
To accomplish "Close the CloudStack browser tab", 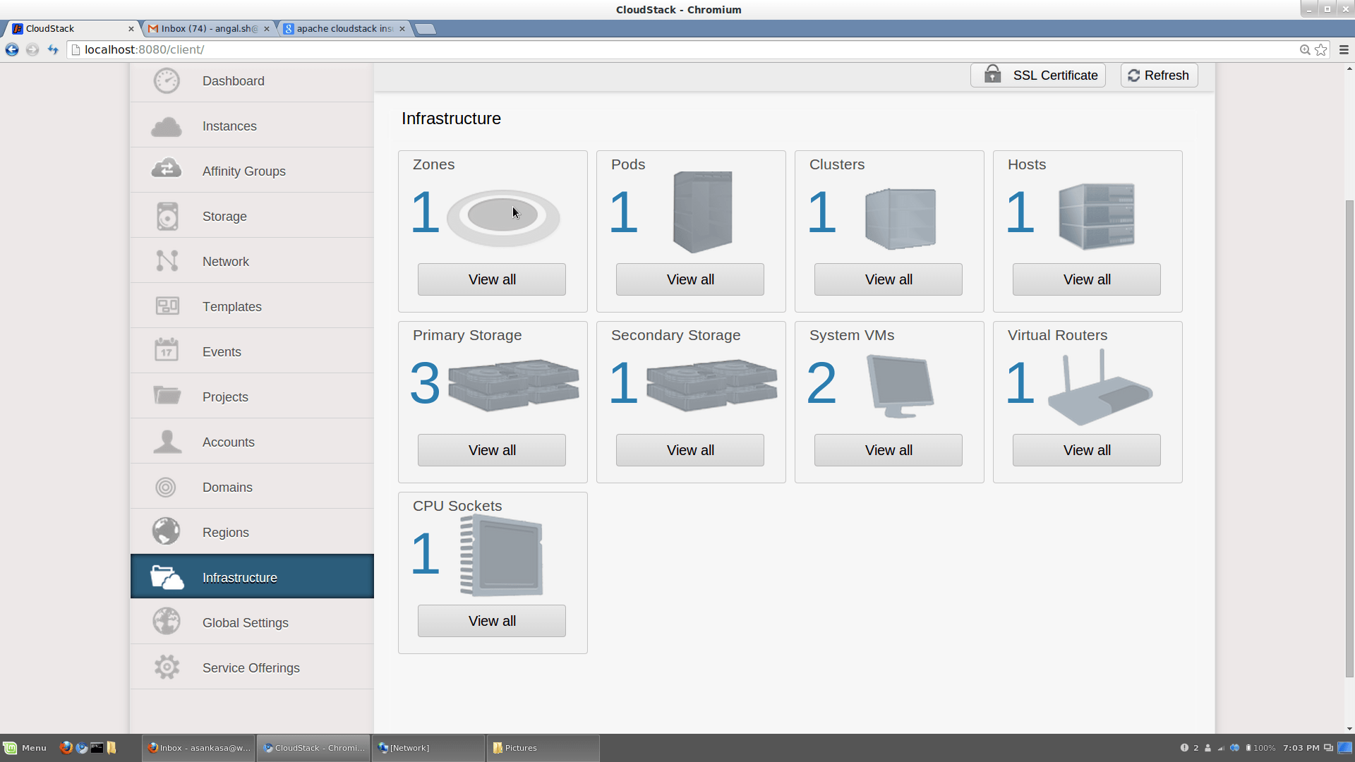I will tap(131, 29).
